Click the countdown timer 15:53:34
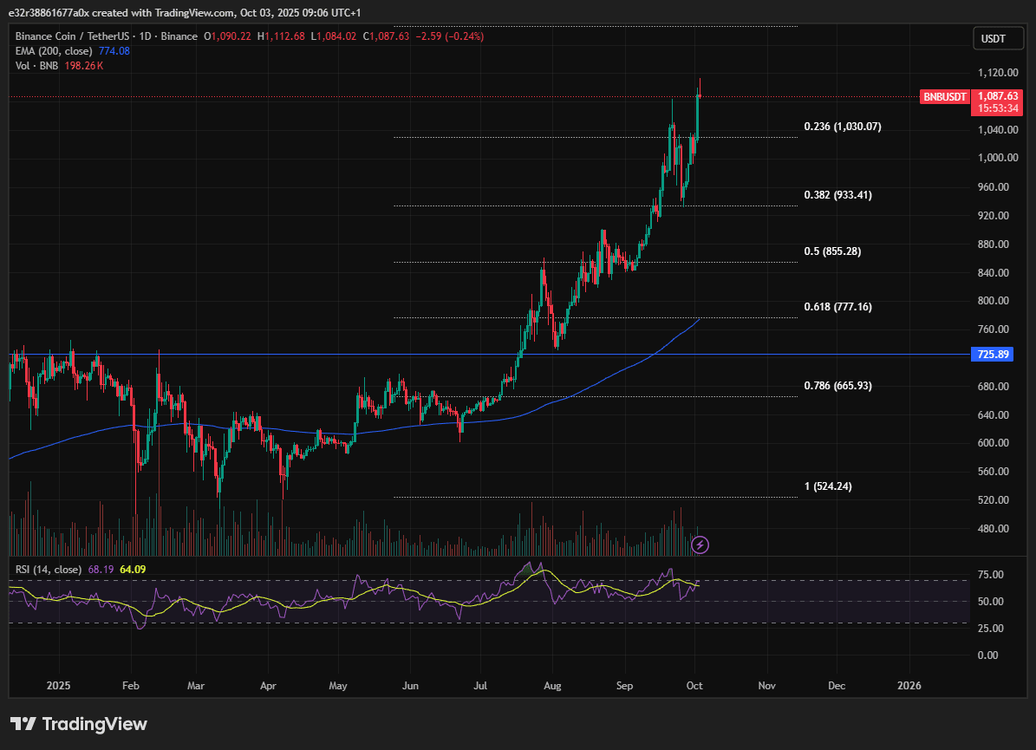 [998, 108]
